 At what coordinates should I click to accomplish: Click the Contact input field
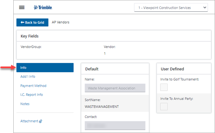pos(115,125)
